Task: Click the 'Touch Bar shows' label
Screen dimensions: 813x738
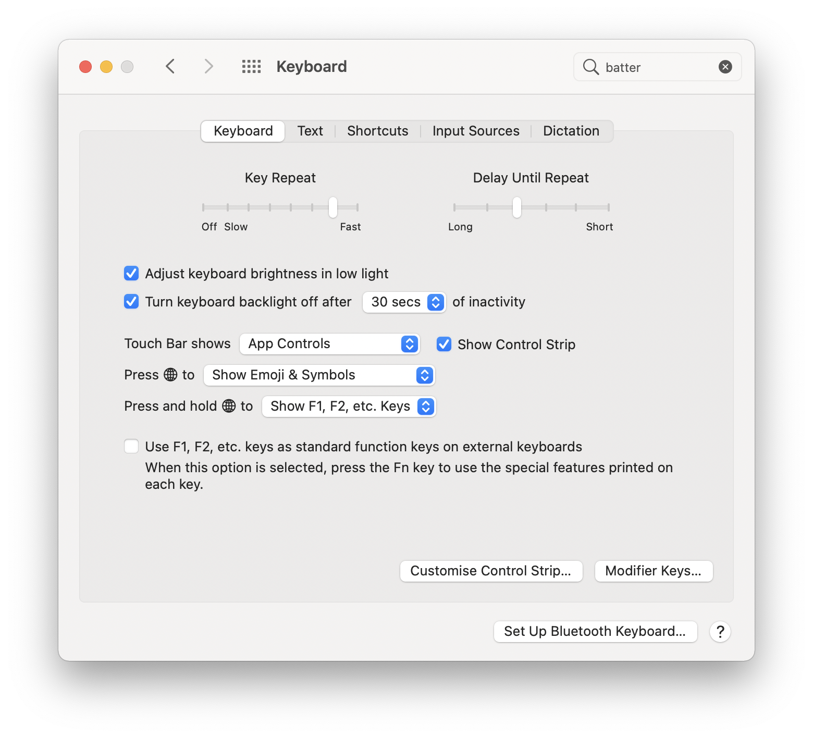Action: click(x=177, y=343)
